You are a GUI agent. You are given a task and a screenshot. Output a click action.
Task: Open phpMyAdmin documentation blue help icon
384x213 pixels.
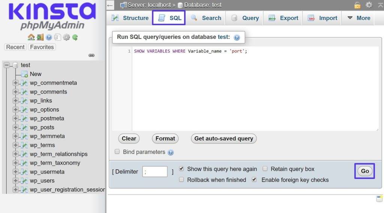click(x=49, y=37)
